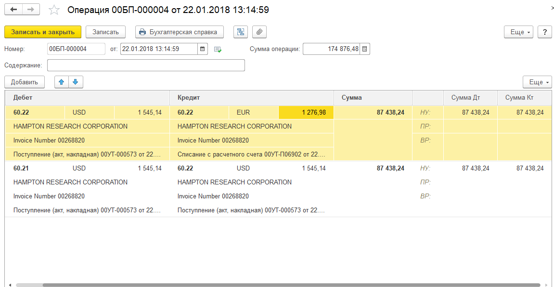Open help with question mark button
Image resolution: width=554 pixels, height=287 pixels.
[x=544, y=32]
